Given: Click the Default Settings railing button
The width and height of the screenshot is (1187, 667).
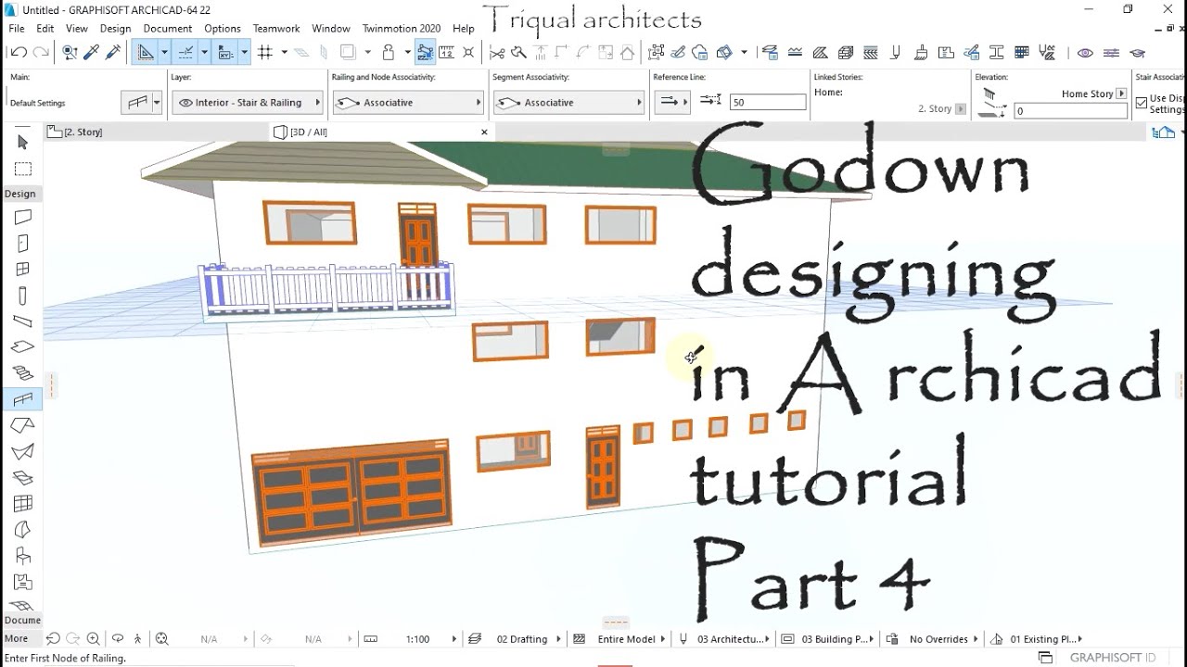Looking at the screenshot, I should 143,102.
